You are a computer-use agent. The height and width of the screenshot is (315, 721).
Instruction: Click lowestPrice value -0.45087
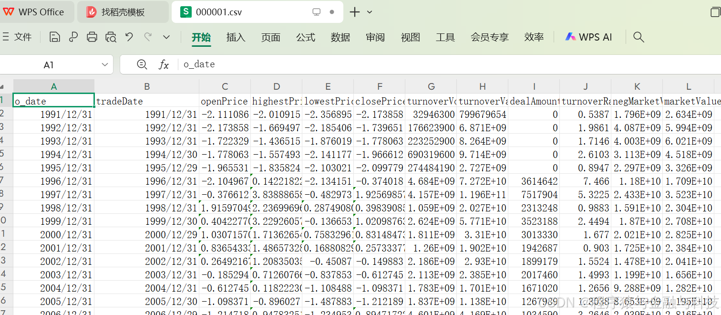pyautogui.click(x=328, y=262)
